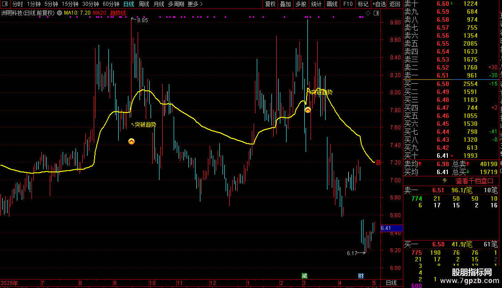Open the indicator dropdown next to stock name
Screen dimensions: 502x288
pyautogui.click(x=60, y=13)
